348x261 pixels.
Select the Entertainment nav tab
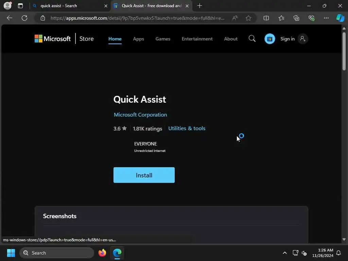[x=197, y=39]
